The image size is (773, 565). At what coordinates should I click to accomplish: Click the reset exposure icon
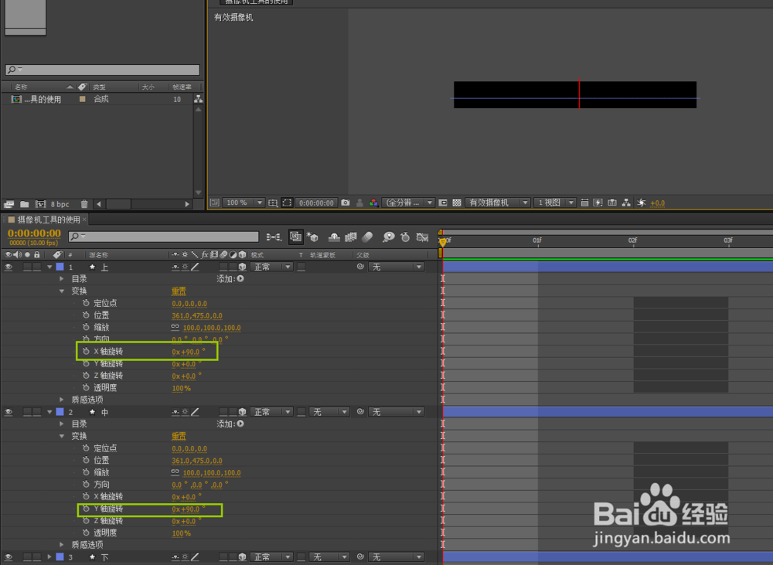(x=642, y=203)
